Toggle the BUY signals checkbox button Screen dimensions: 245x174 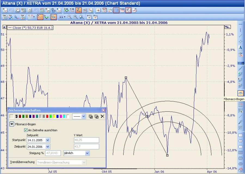(x=89, y=17)
